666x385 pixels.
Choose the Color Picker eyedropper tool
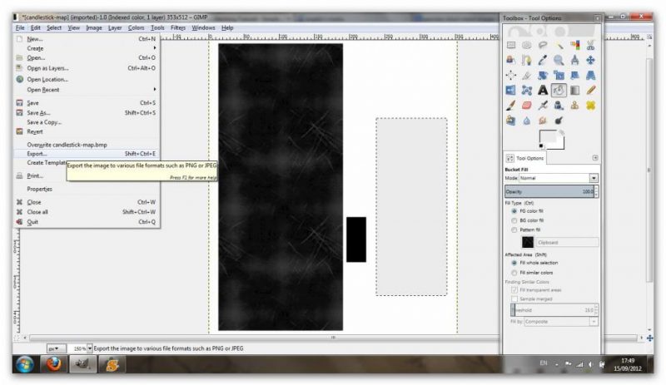click(543, 60)
